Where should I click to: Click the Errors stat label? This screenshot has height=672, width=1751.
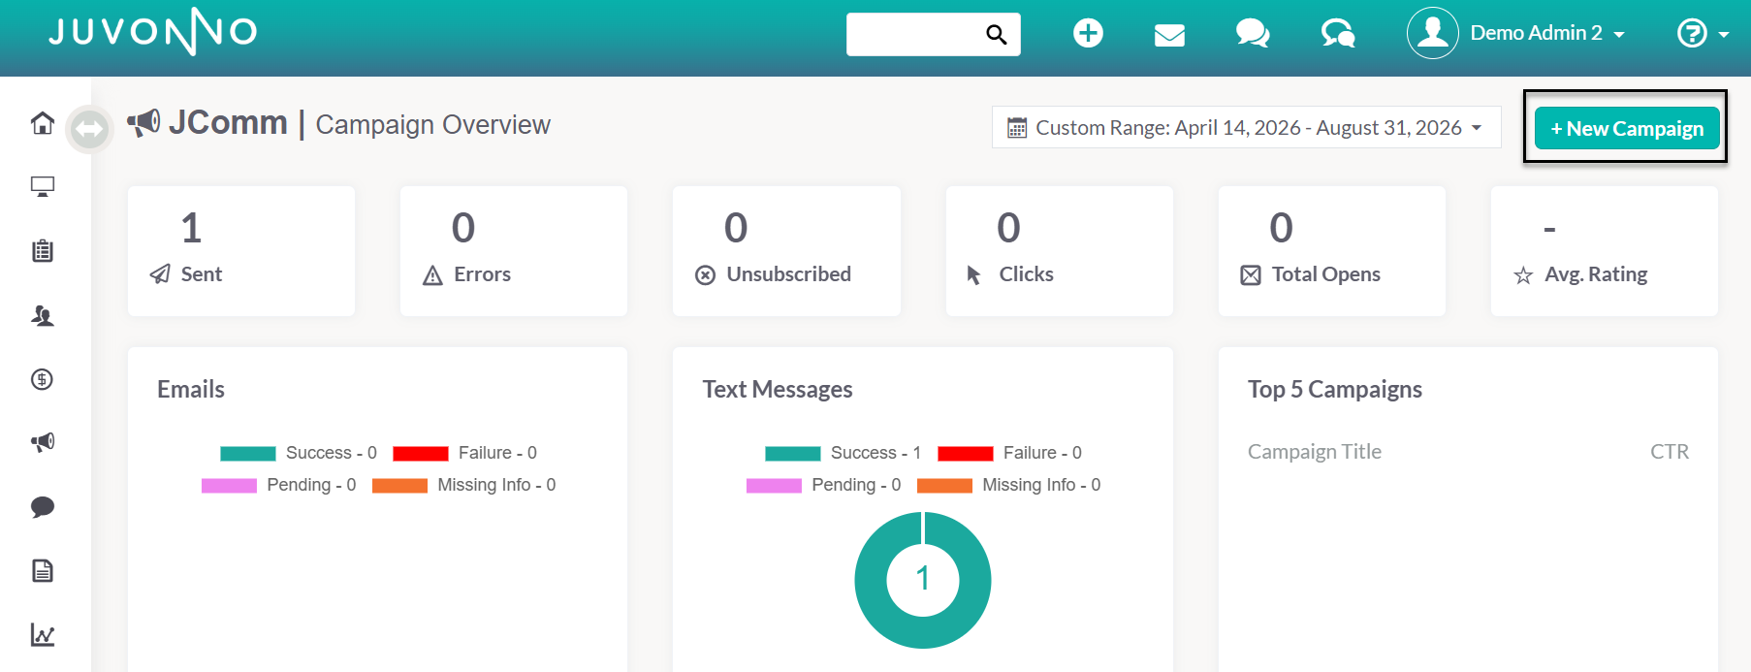click(x=482, y=274)
